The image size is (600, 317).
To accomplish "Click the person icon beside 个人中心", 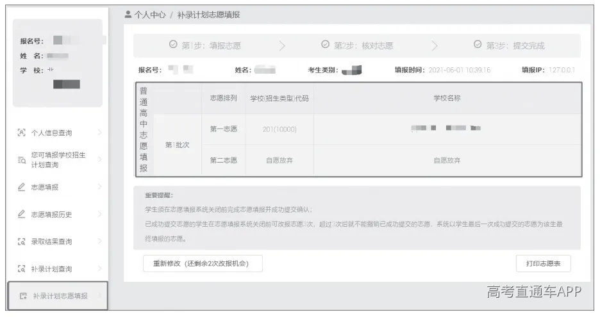I will tap(128, 15).
